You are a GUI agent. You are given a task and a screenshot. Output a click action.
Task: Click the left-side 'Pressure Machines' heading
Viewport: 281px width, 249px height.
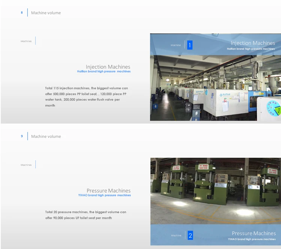pyautogui.click(x=109, y=191)
